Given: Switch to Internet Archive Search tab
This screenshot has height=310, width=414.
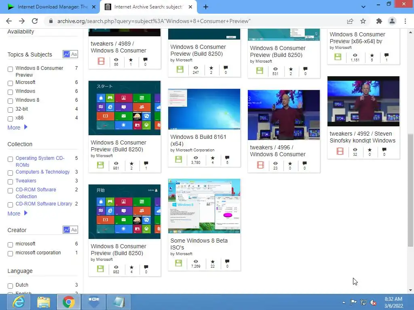Looking at the screenshot, I should (x=148, y=7).
